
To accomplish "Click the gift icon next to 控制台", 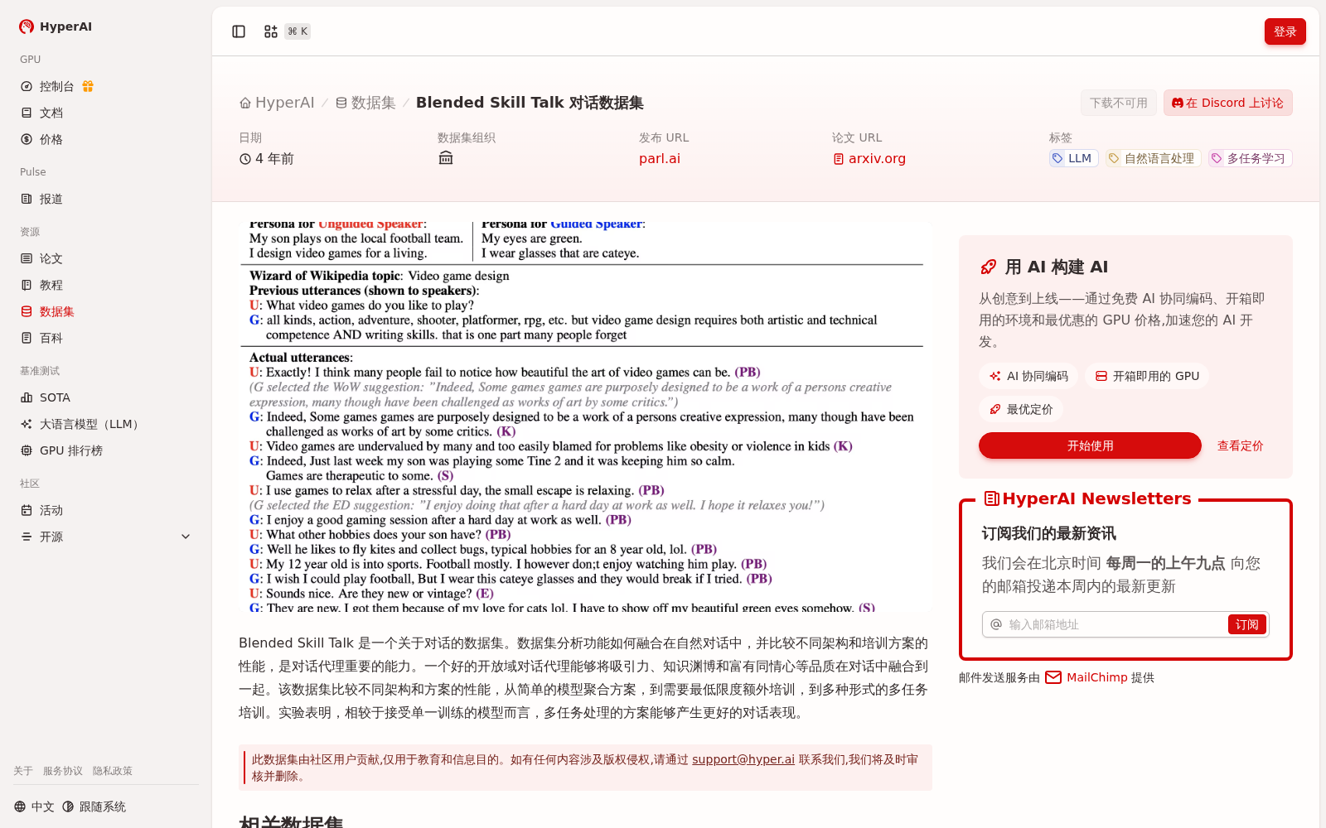I will tap(88, 86).
